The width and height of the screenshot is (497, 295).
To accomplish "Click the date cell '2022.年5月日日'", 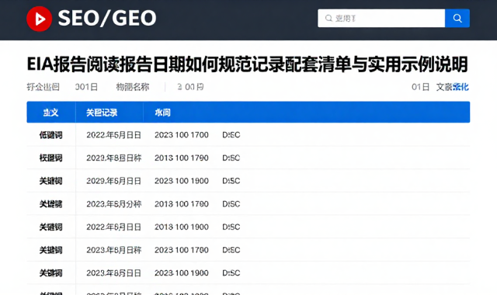I will (113, 135).
